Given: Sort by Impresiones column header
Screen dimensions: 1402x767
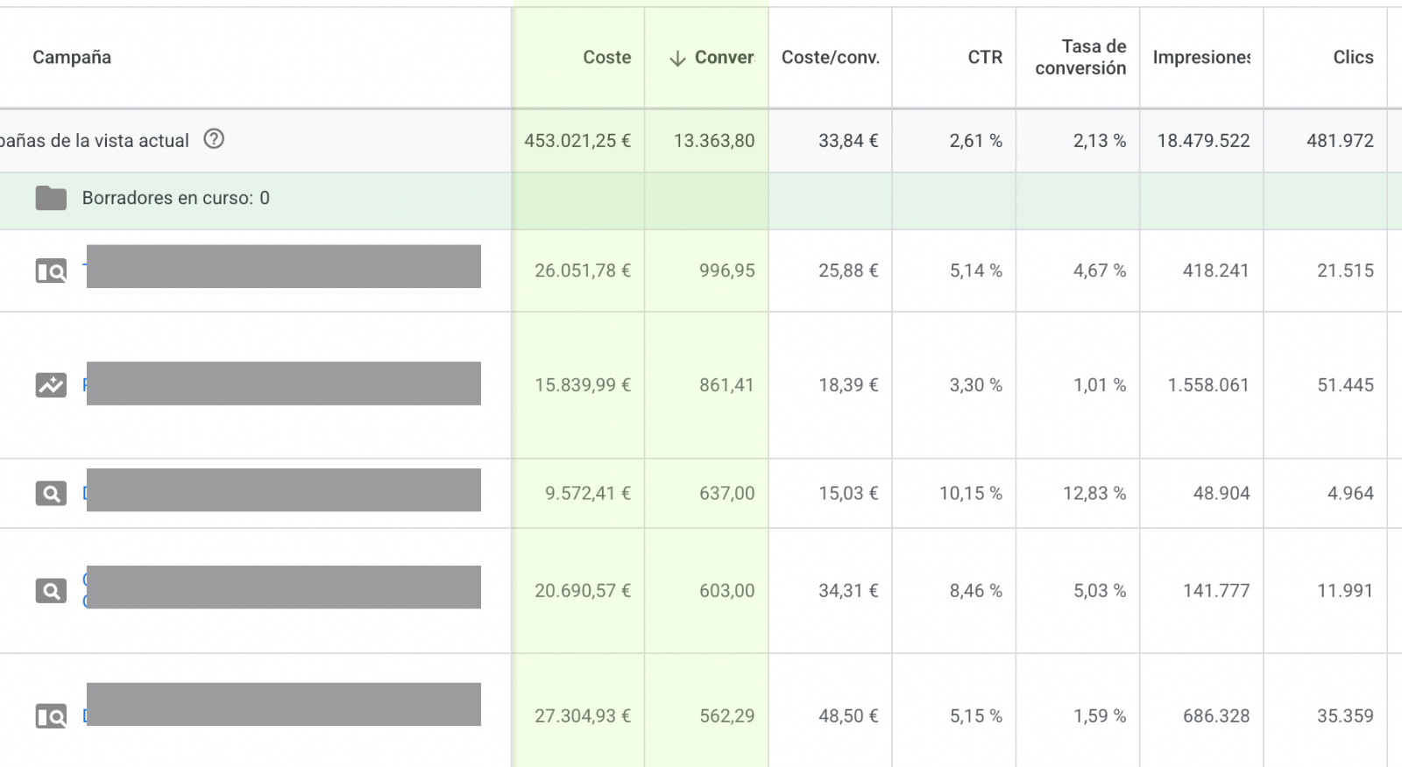Looking at the screenshot, I should click(1201, 57).
